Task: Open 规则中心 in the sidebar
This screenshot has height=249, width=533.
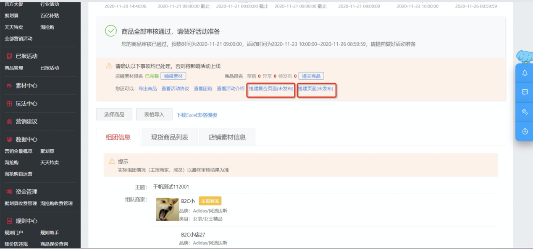Action: [x=26, y=221]
